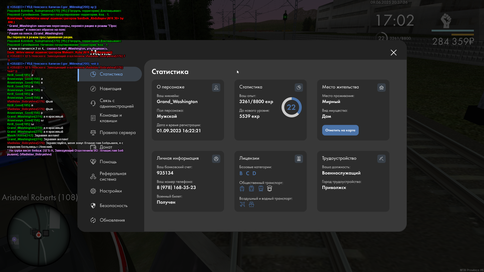
Task: Close the menu with the X button
Action: tap(394, 52)
